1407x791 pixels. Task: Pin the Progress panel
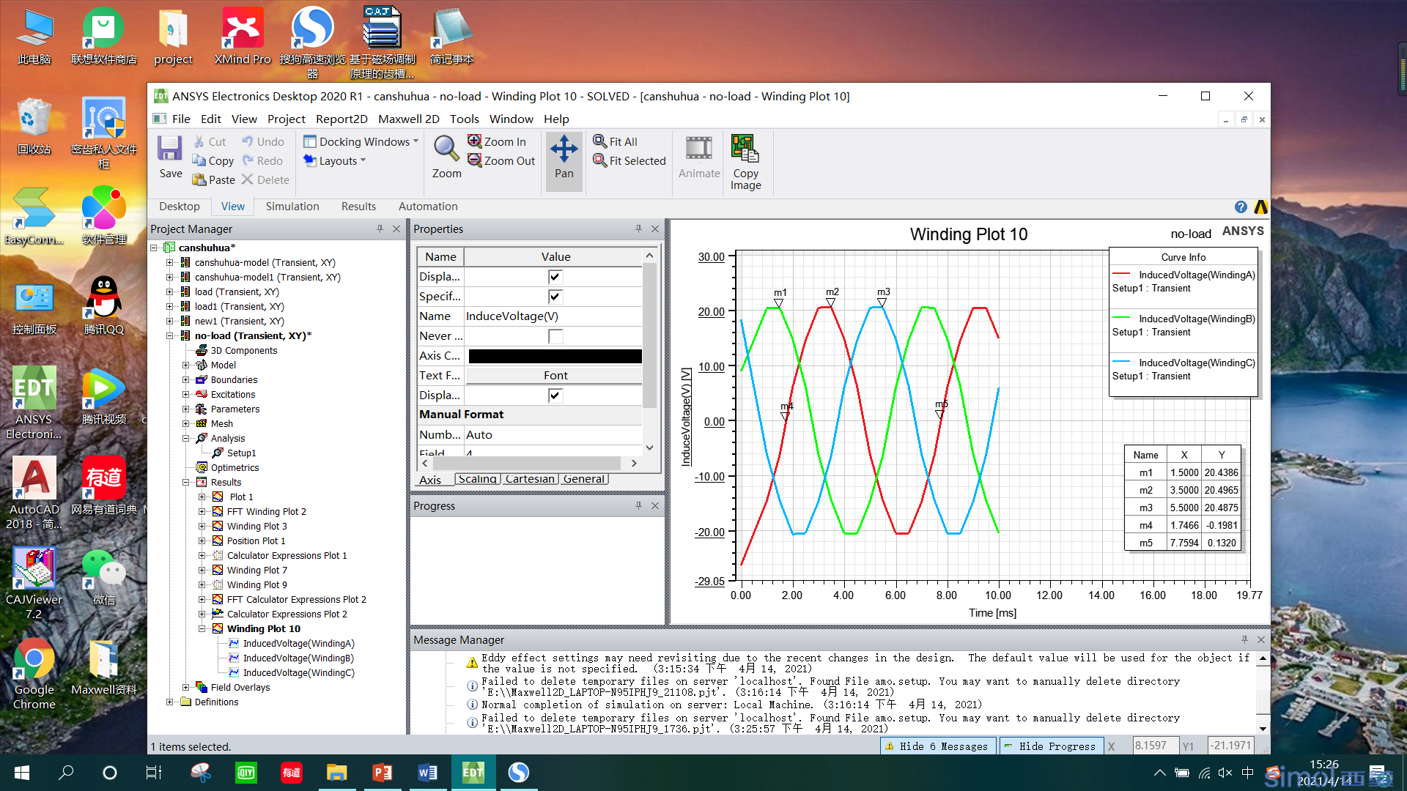(x=638, y=505)
